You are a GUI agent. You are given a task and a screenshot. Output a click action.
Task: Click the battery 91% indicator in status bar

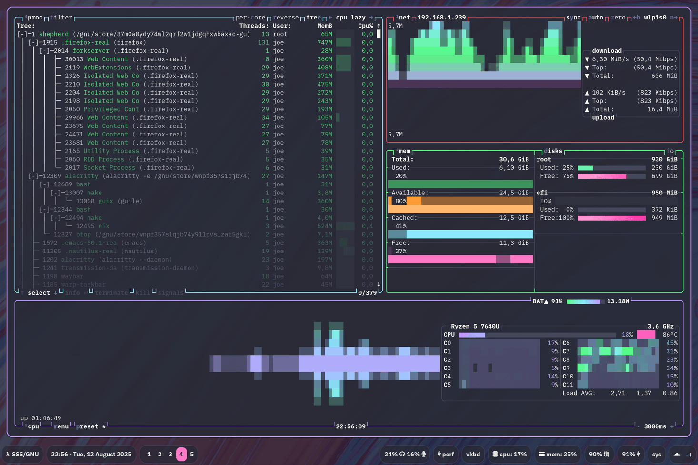coord(630,454)
